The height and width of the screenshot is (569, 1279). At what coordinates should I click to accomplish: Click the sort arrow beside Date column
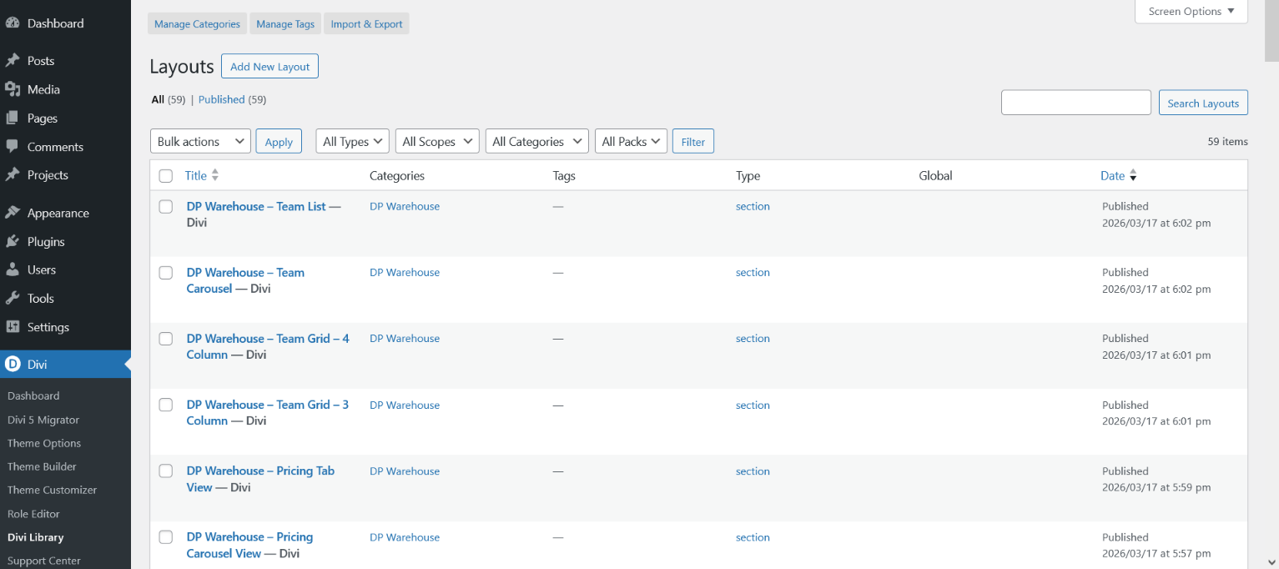click(x=1133, y=176)
